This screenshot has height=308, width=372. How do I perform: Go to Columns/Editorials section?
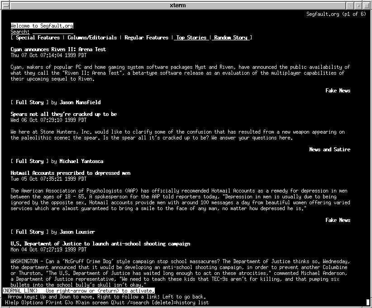(x=92, y=38)
